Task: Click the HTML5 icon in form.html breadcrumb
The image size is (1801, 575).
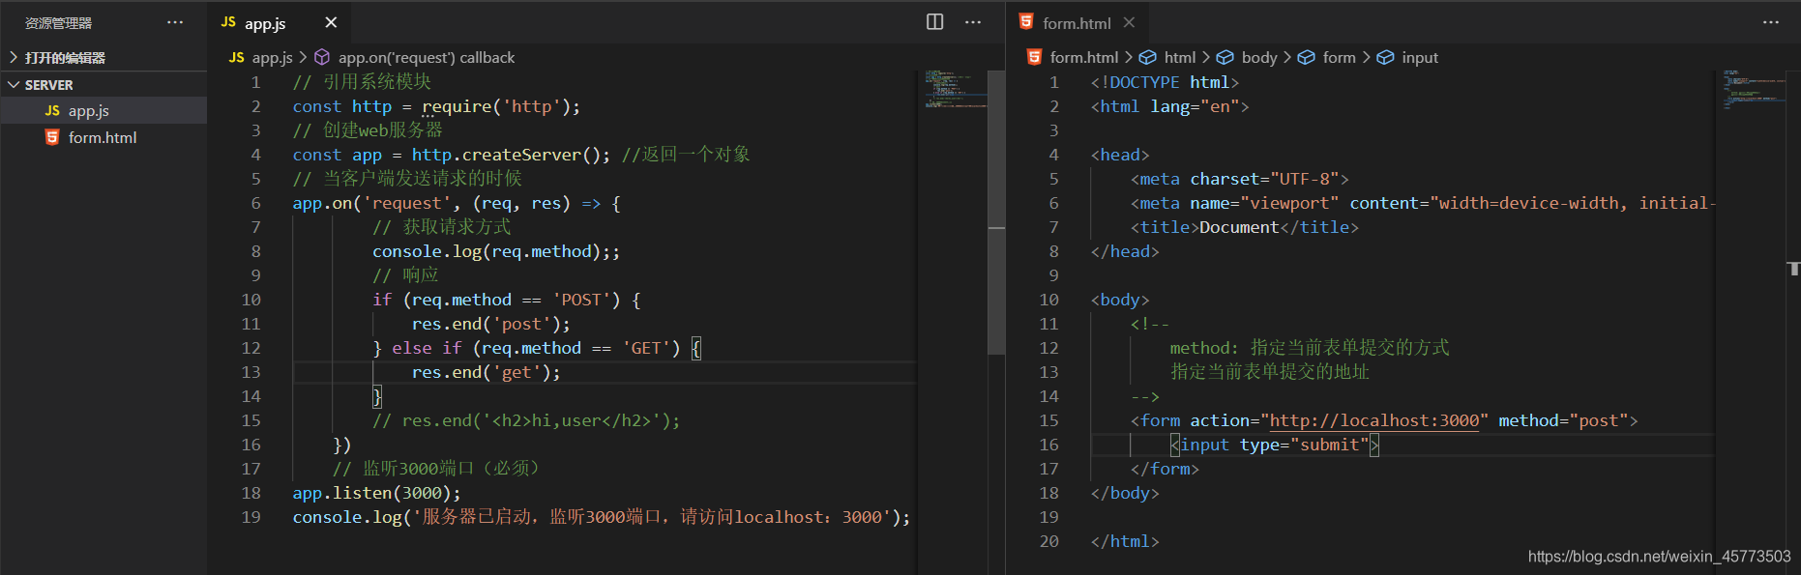Action: (x=1034, y=58)
